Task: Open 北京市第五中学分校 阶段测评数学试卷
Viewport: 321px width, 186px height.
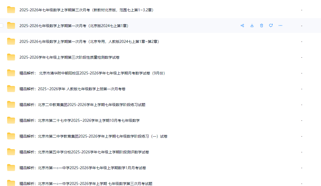Action: (x=84, y=152)
